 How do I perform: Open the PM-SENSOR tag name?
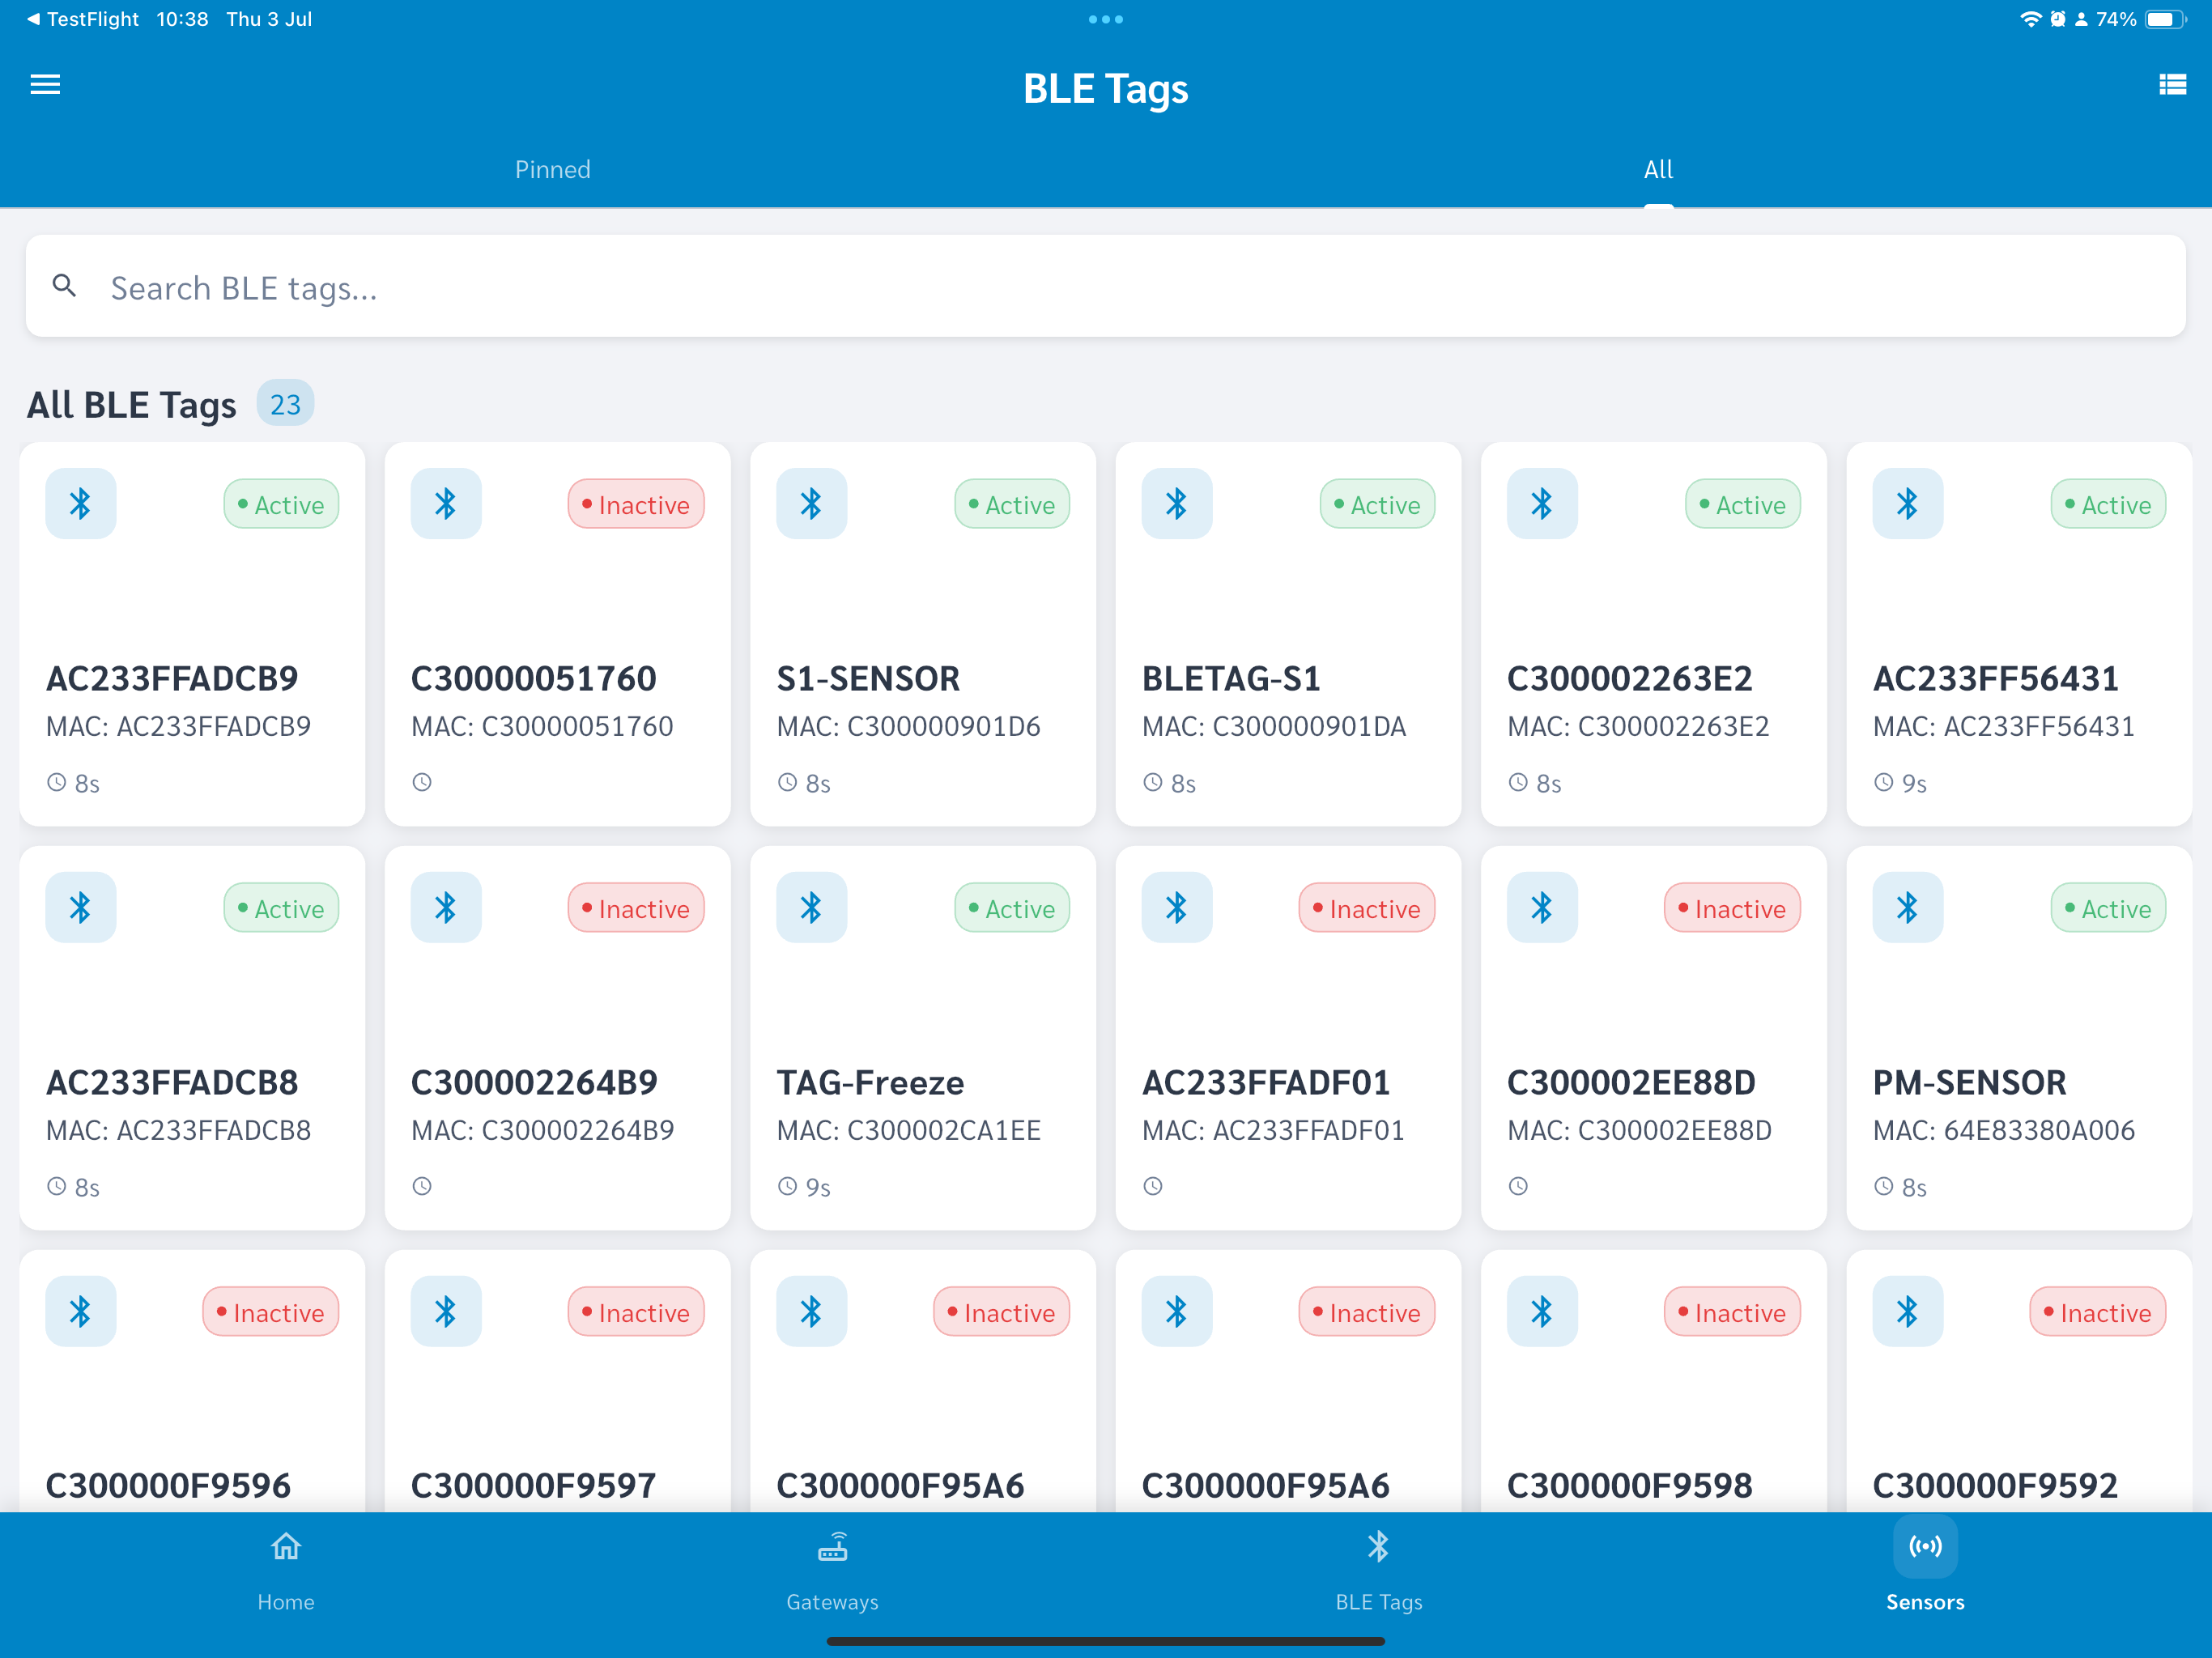tap(1970, 1083)
